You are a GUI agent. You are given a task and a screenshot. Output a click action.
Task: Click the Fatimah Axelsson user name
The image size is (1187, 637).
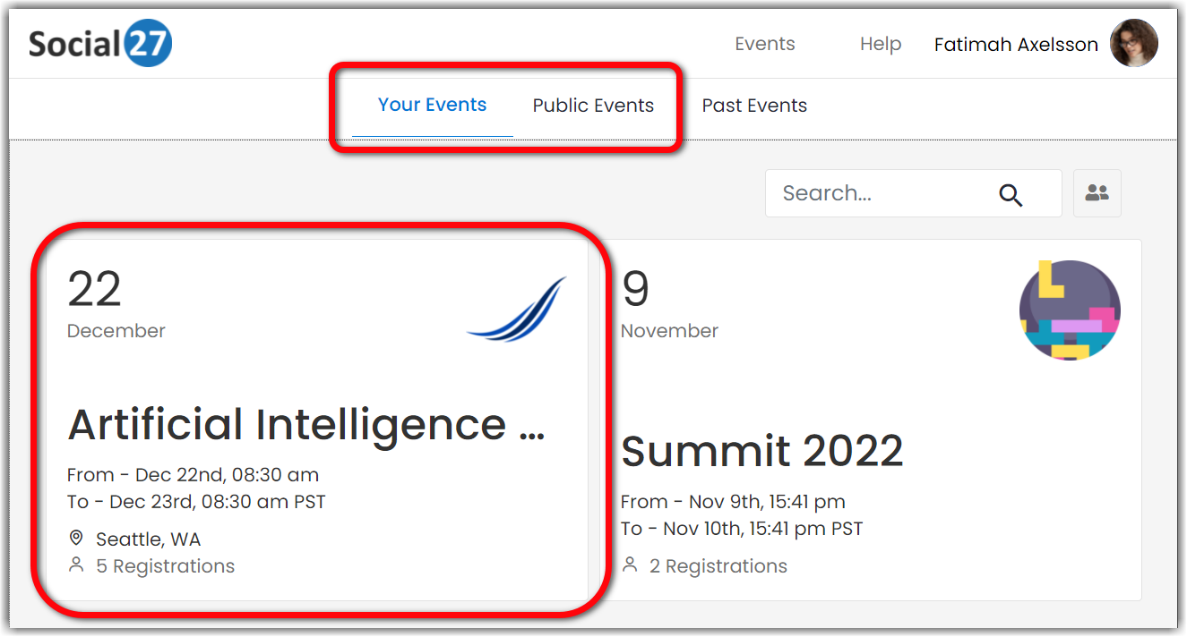click(1015, 45)
